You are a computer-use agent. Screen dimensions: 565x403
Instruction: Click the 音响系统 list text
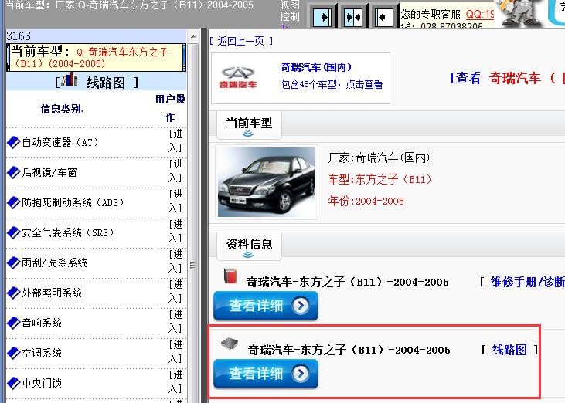coord(42,323)
